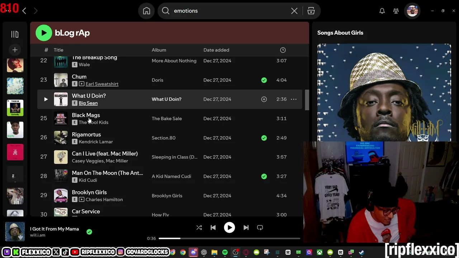The width and height of the screenshot is (459, 258).
Task: Sort by the duration clock icon
Action: click(x=283, y=50)
